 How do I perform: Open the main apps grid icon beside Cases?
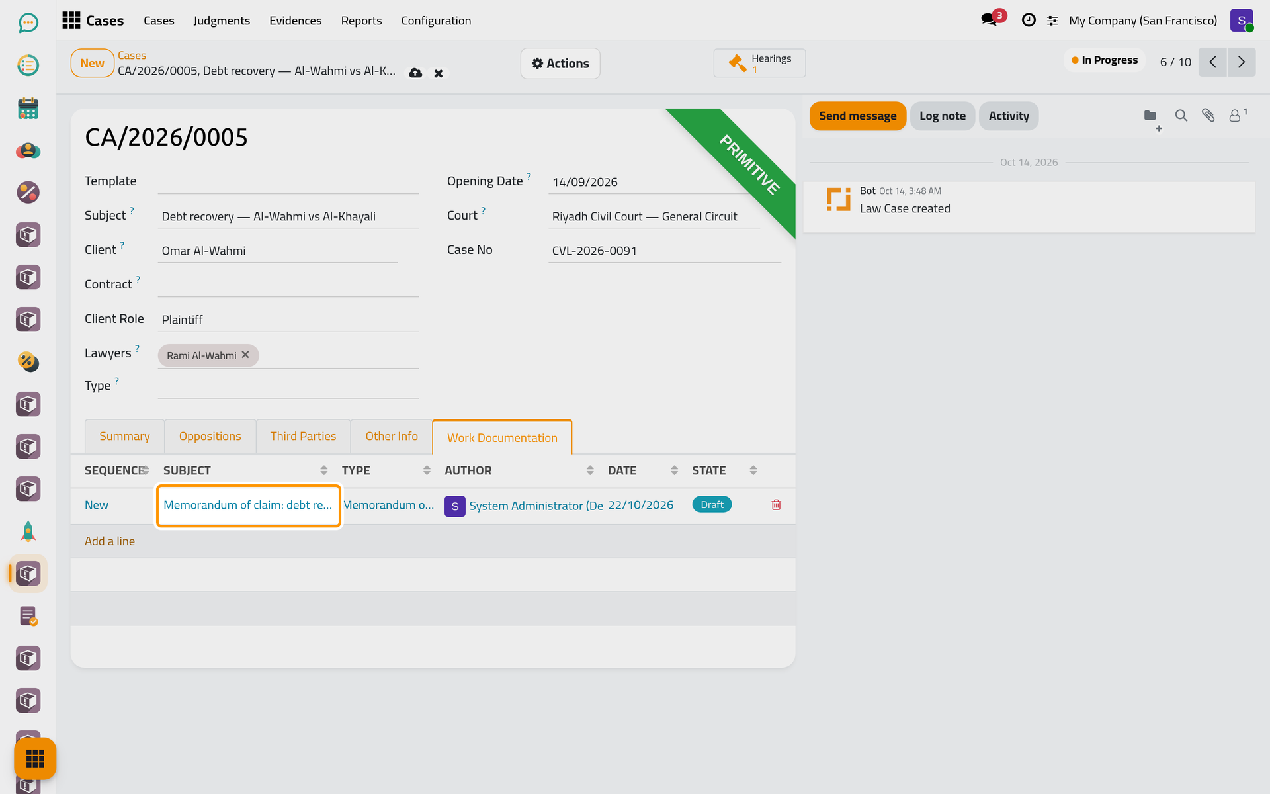point(71,21)
